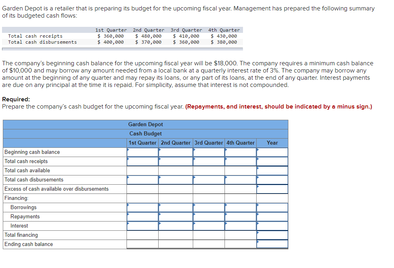The width and height of the screenshot is (394, 268).
Task: Select Total cash receipts 3rd Quarter cell
Action: (209, 161)
